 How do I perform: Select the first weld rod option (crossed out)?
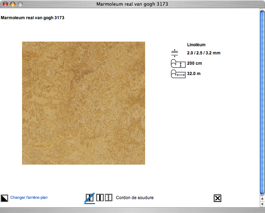pyautogui.click(x=90, y=198)
